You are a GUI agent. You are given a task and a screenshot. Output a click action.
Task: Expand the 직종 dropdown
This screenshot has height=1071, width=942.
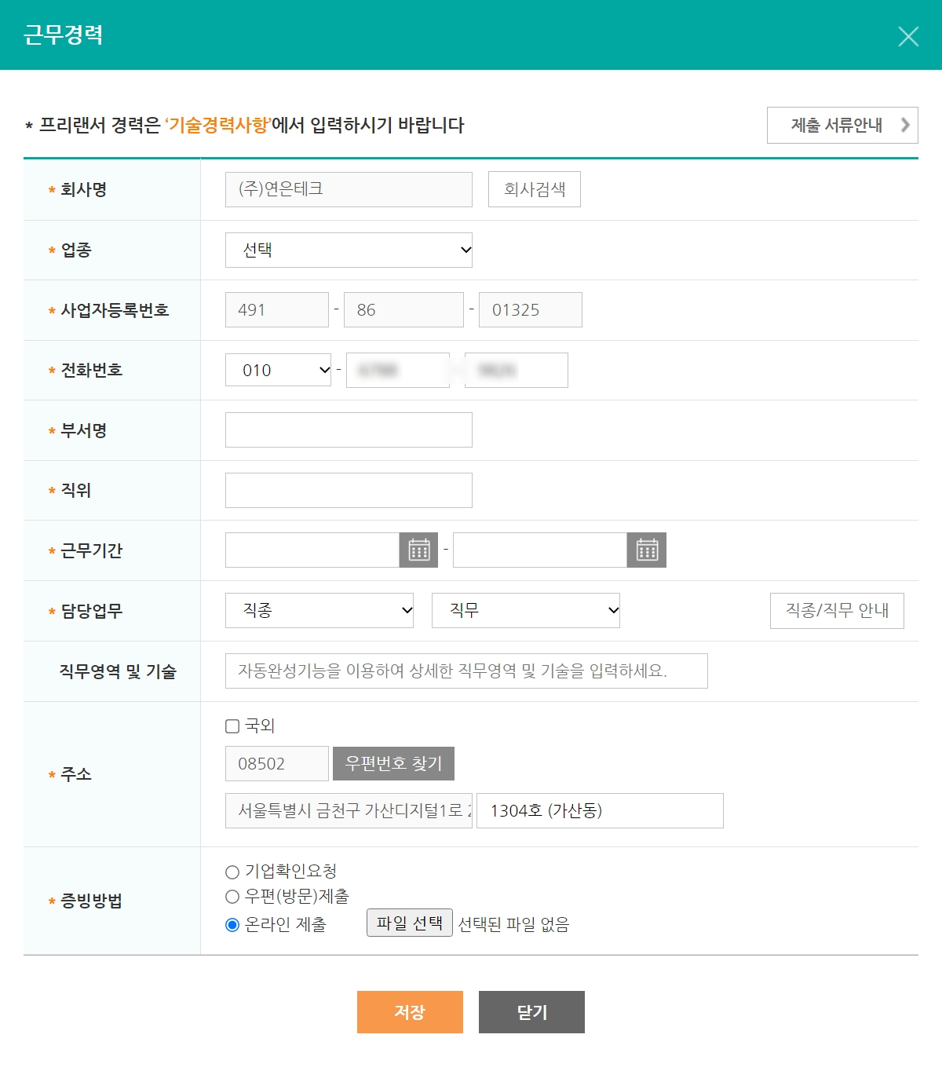click(319, 610)
